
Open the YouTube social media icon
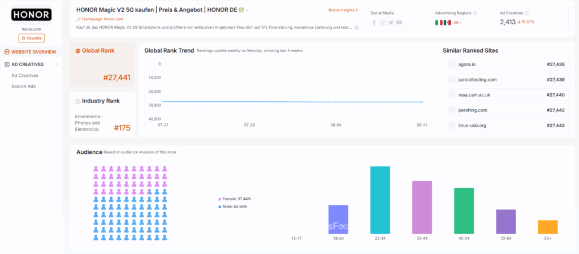399,23
